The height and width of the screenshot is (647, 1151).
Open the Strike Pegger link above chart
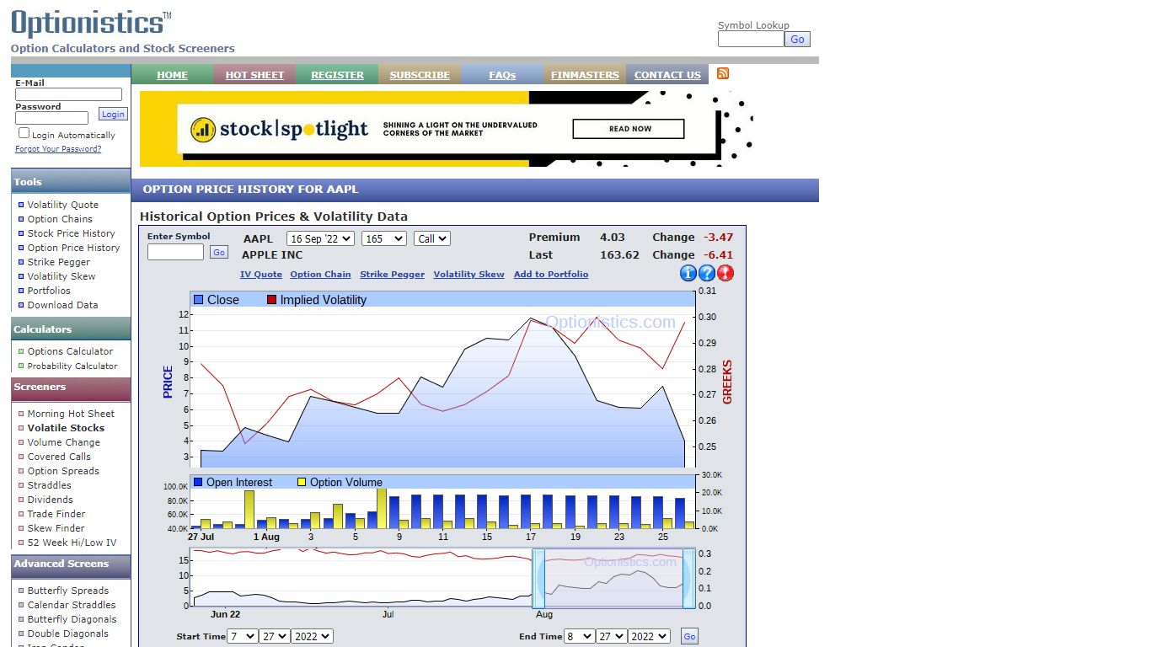tap(392, 274)
